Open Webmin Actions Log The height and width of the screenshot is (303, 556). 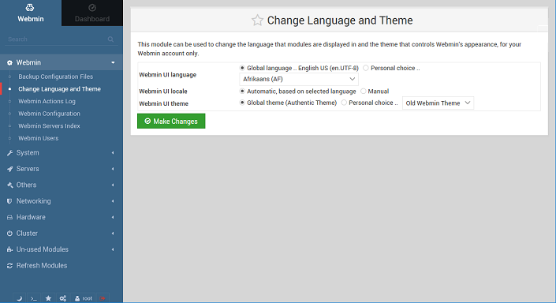pyautogui.click(x=47, y=102)
